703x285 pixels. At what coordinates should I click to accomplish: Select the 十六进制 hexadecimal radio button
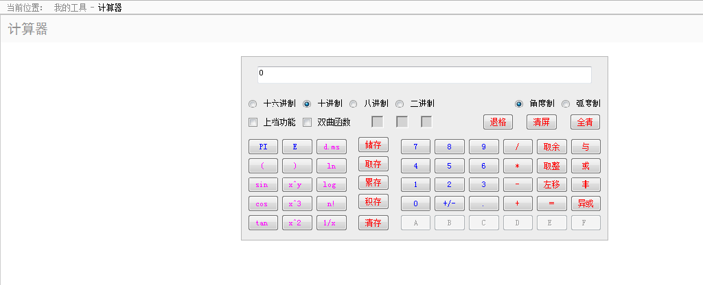coord(253,104)
